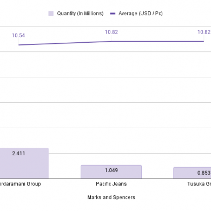Click the middle 10.82 data label

coord(111,32)
